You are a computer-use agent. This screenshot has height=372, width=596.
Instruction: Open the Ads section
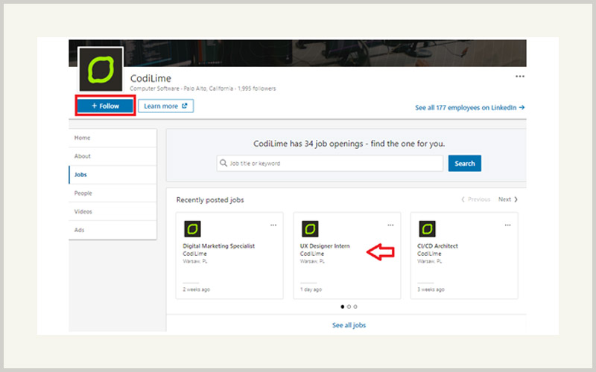click(112, 230)
